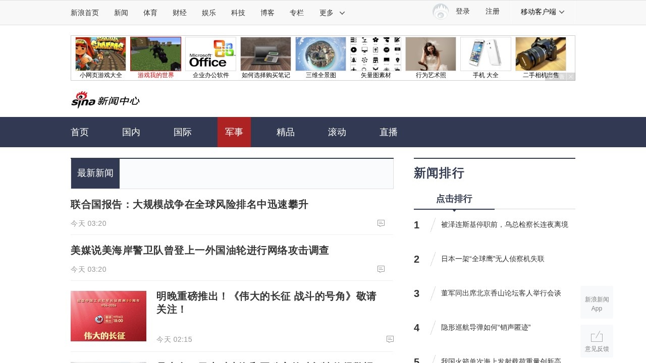Click the 新闻排行 section heading

pos(439,173)
